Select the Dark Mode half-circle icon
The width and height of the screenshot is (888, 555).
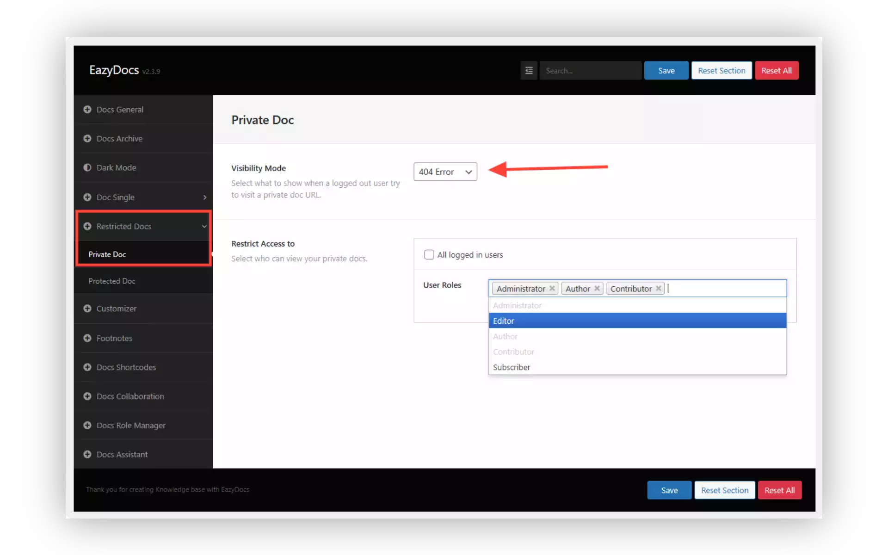coord(88,167)
